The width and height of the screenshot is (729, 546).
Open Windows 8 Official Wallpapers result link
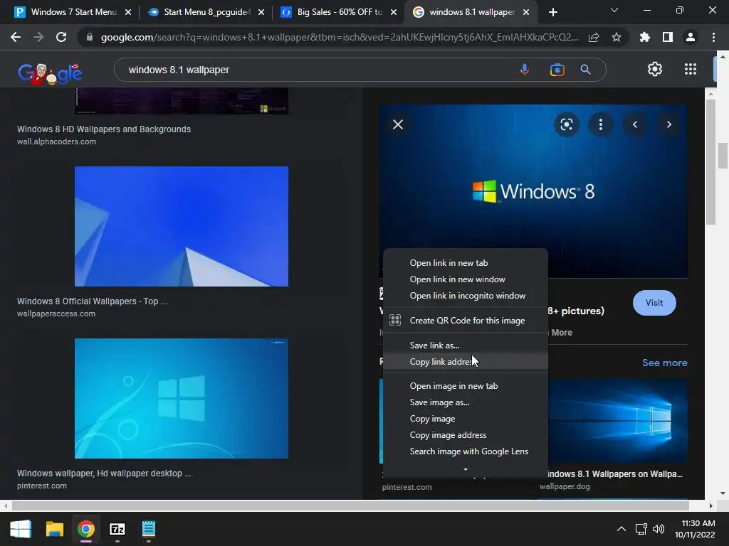click(92, 301)
